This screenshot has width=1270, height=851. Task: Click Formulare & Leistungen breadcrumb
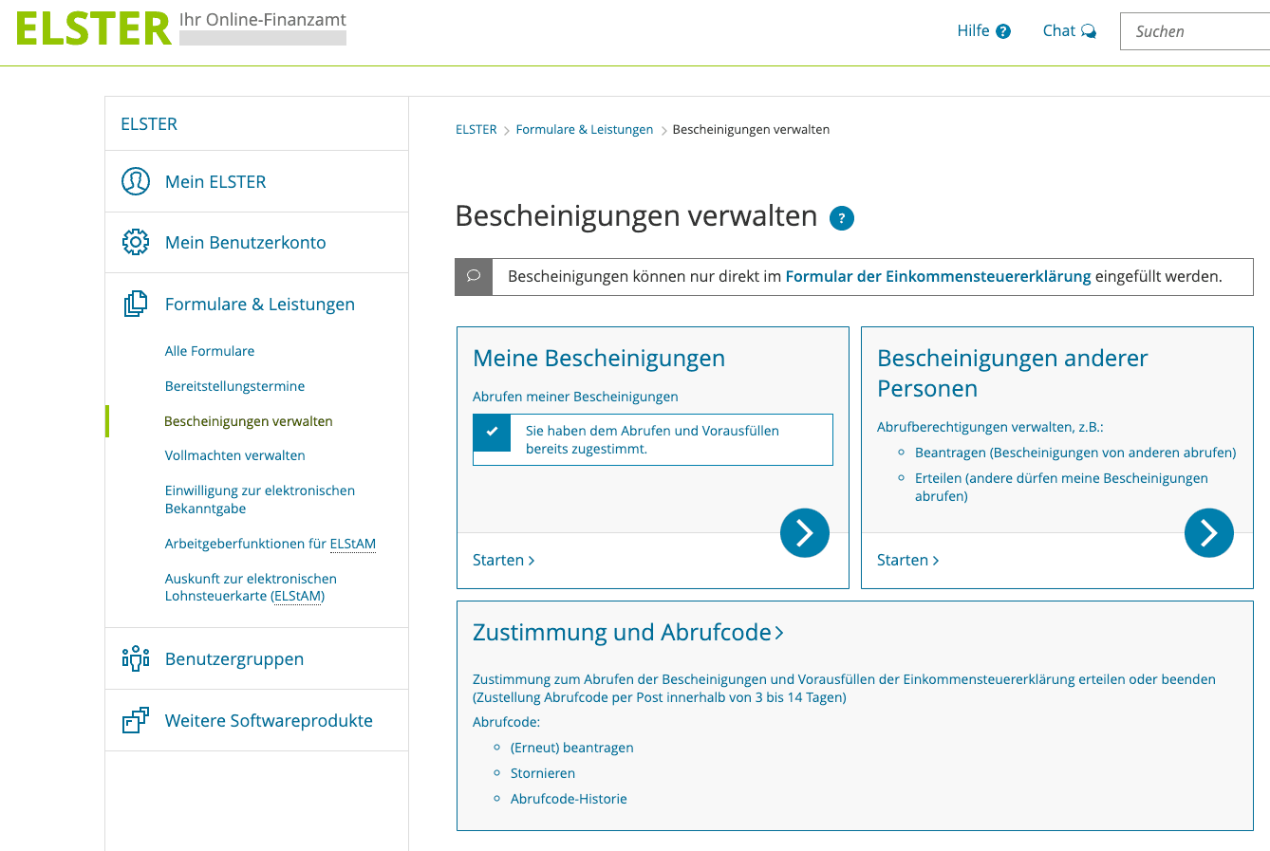coord(585,129)
